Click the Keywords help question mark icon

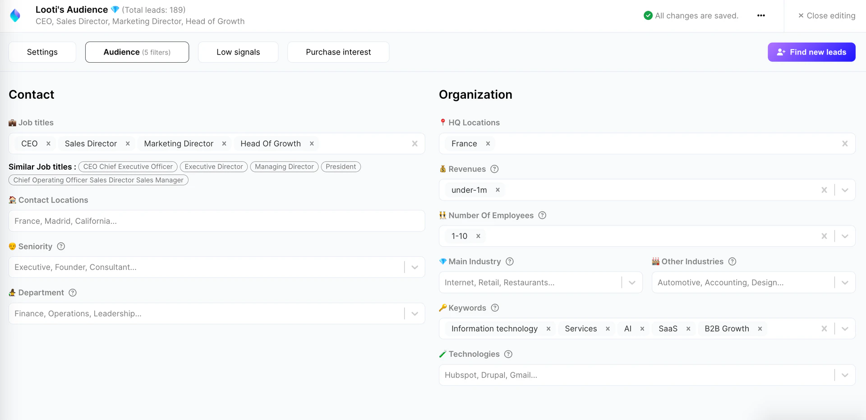pos(495,308)
